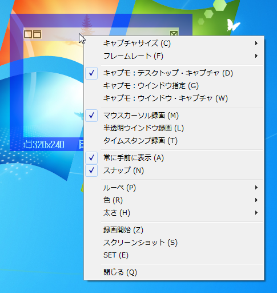Enable タイムスタンプ録画 (T)
This screenshot has height=293, width=277.
click(x=174, y=141)
